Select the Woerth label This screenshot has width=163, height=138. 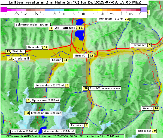[x=147, y=108]
